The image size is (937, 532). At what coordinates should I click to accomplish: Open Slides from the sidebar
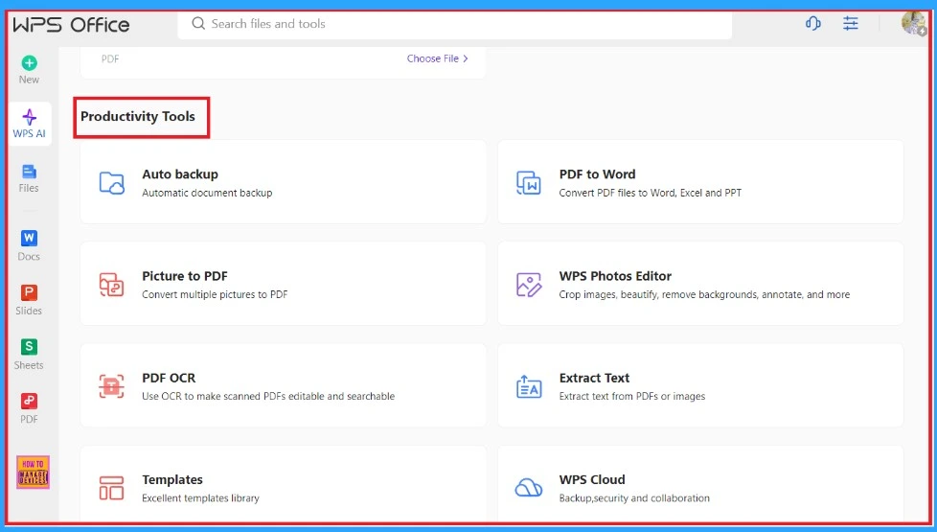[x=29, y=300]
